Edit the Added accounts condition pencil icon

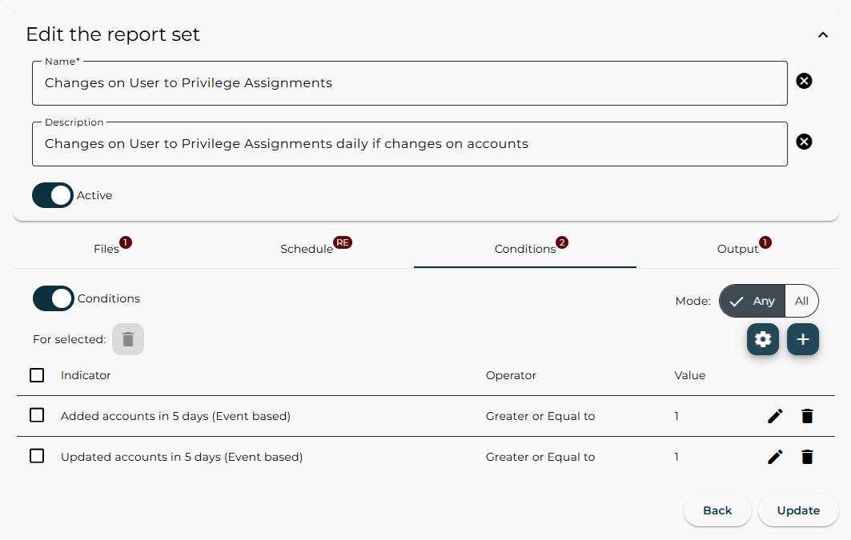774,415
